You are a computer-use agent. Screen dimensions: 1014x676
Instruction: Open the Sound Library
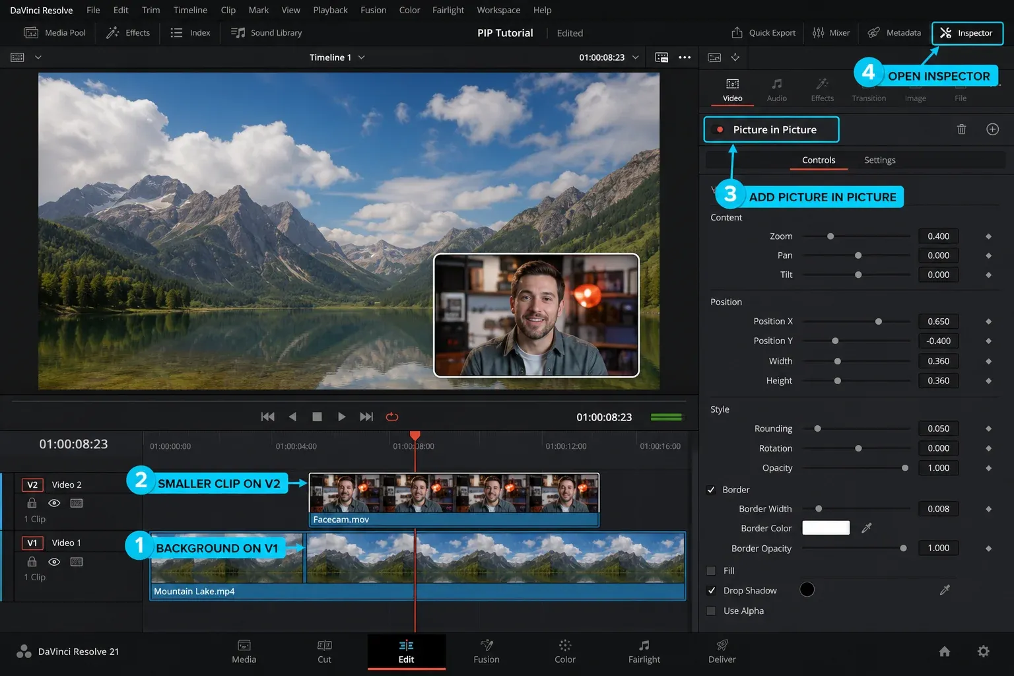coord(266,32)
